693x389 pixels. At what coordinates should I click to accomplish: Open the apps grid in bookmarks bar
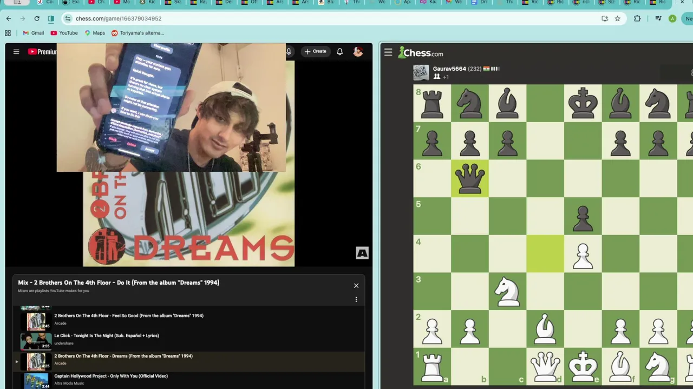click(8, 33)
